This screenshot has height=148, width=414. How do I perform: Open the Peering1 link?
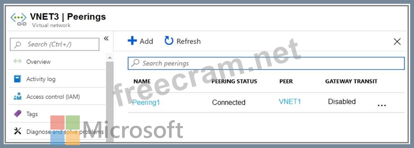tap(146, 102)
